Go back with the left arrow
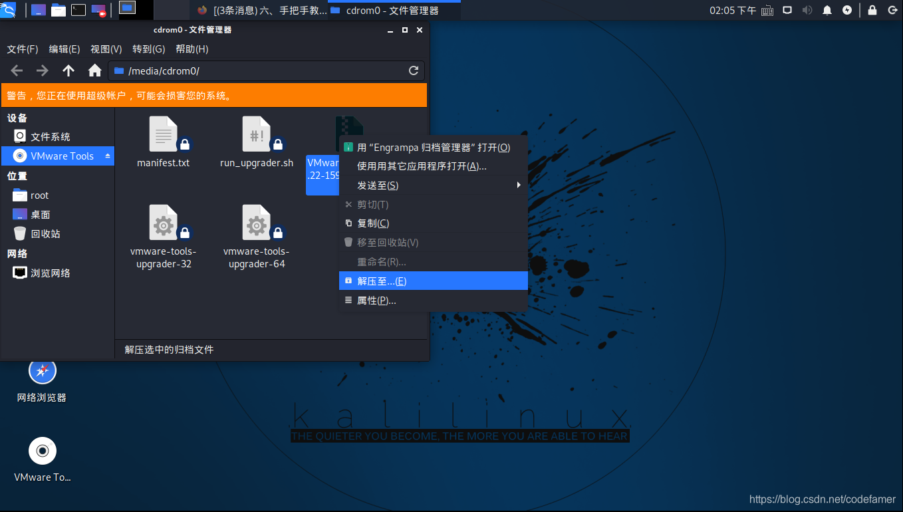 17,70
